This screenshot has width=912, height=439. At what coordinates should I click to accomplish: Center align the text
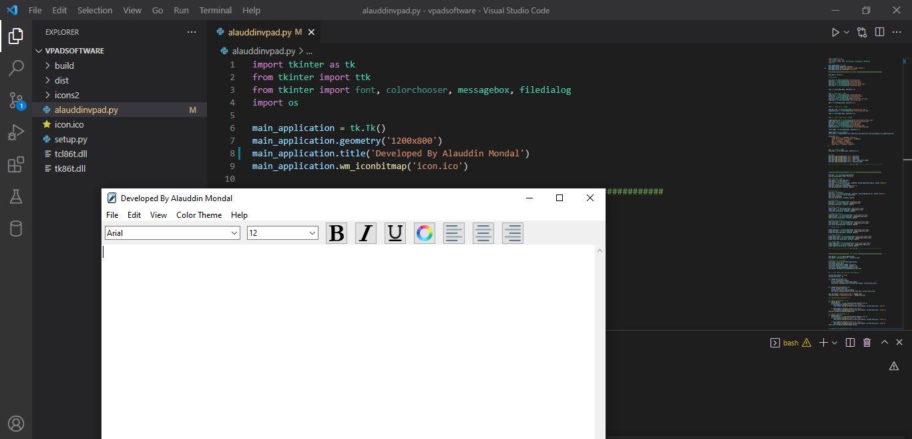click(483, 233)
